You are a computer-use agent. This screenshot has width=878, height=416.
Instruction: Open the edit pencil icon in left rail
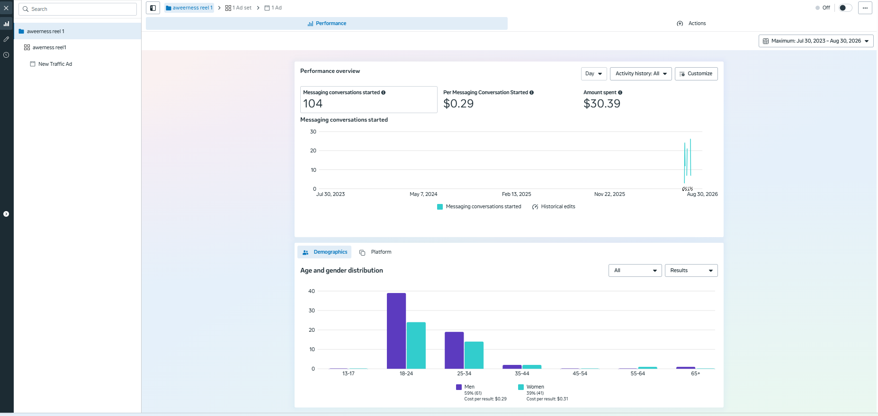(6, 39)
